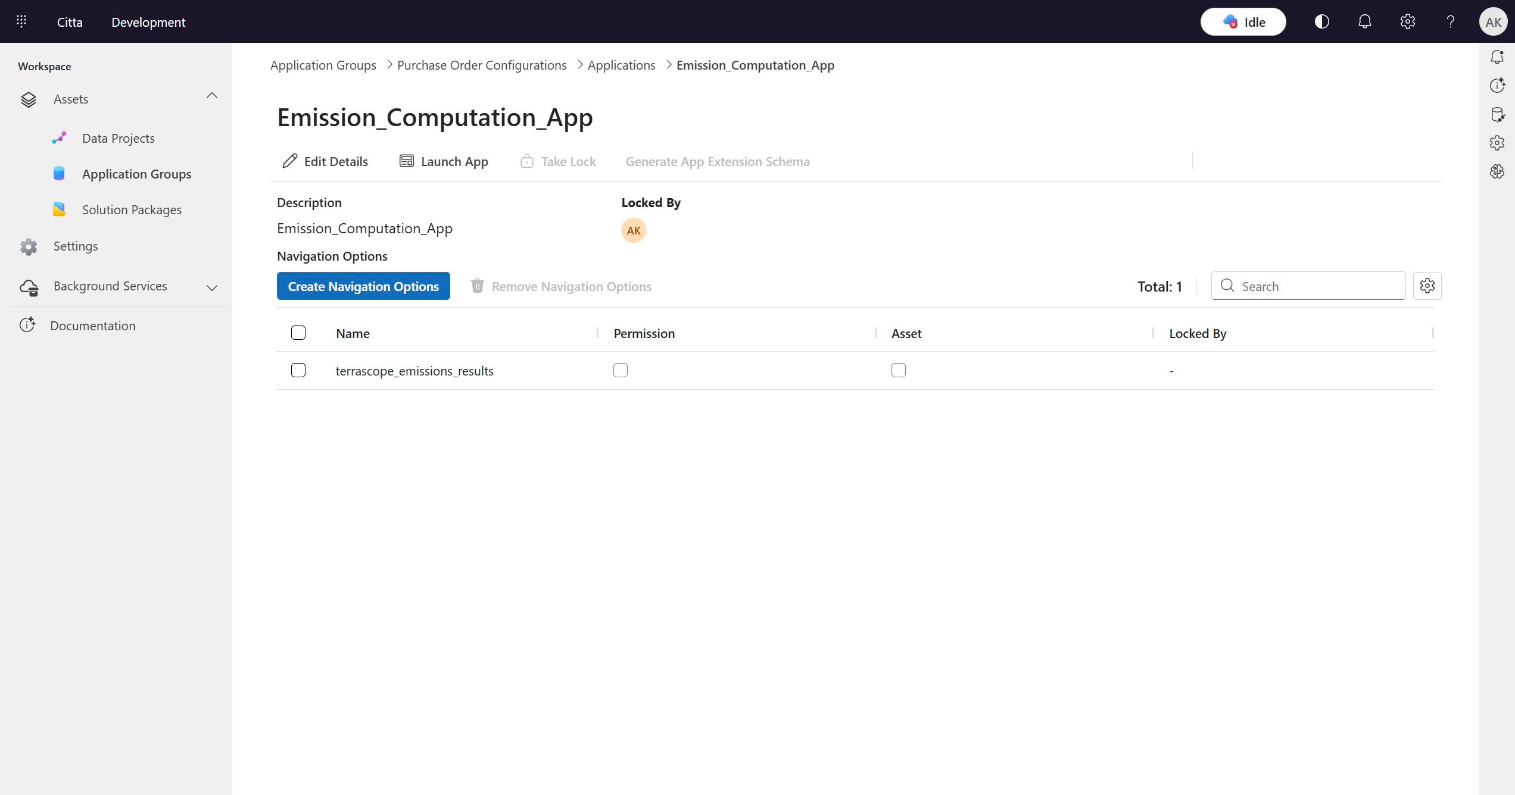Open the app launcher grid icon
The height and width of the screenshot is (795, 1515).
coord(21,22)
